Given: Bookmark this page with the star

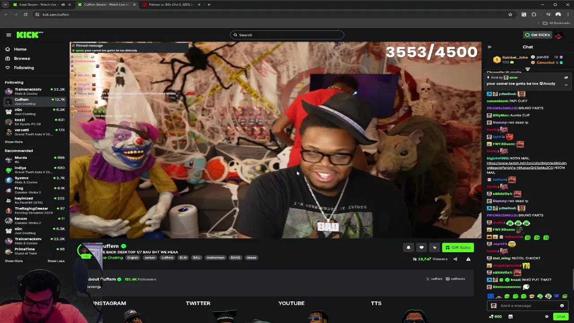Looking at the screenshot, I should 510,14.
